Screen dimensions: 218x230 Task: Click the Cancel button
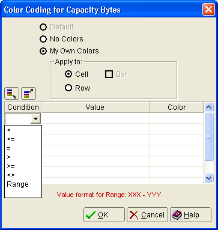point(147,215)
